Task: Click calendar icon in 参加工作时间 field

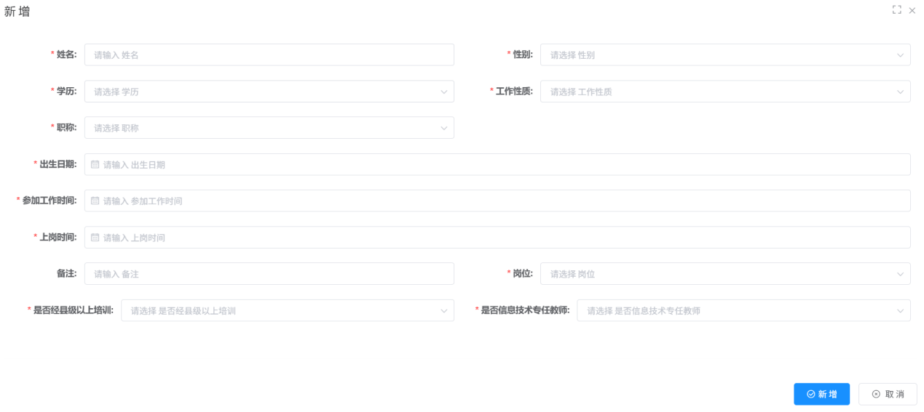Action: click(x=95, y=201)
